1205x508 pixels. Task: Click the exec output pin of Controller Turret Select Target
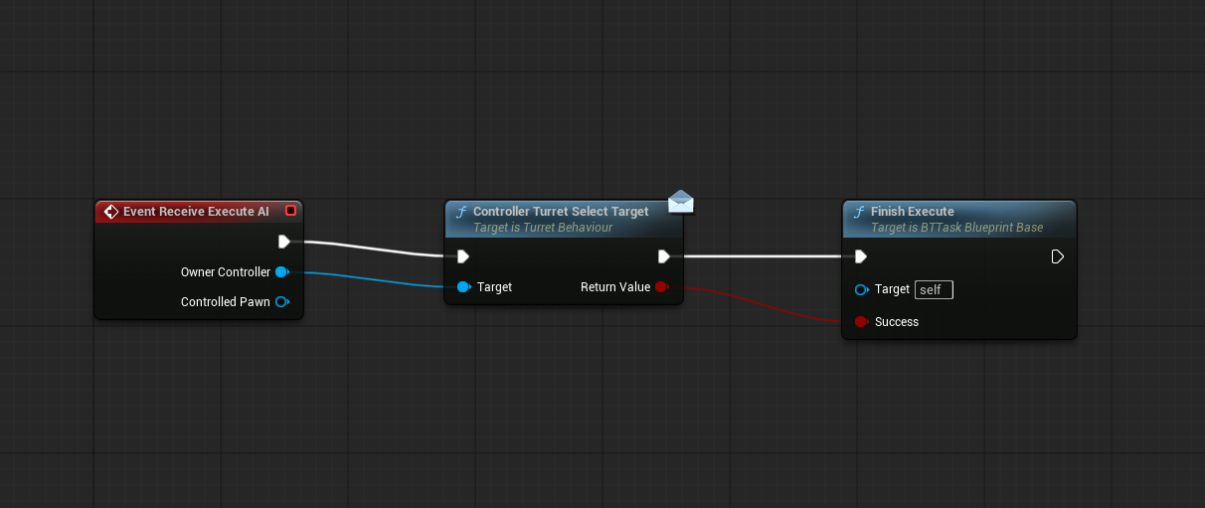pos(664,256)
